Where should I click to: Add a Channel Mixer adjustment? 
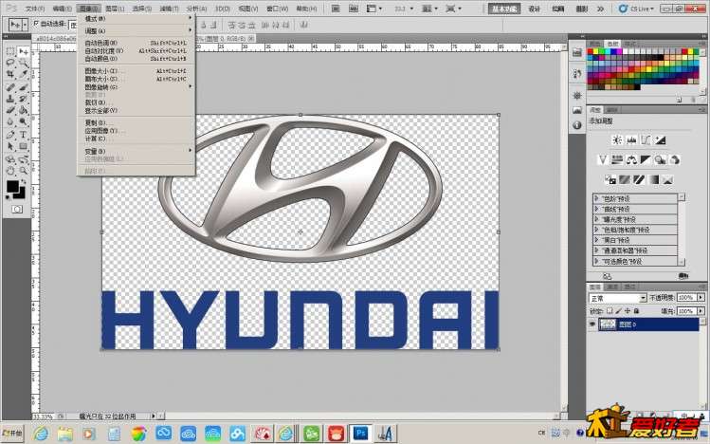point(675,159)
